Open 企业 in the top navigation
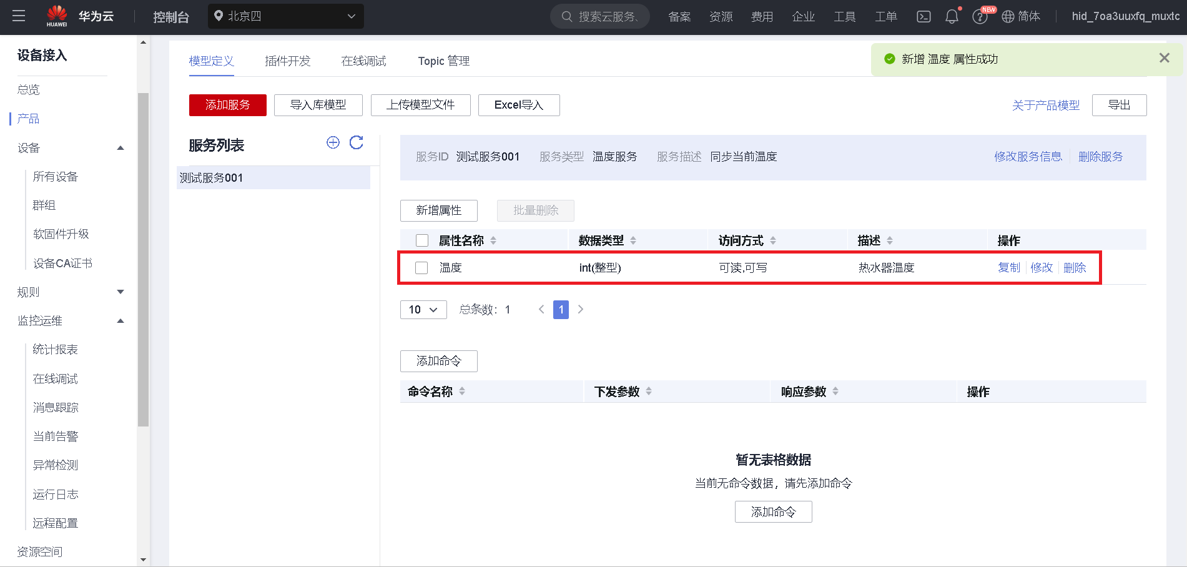 [803, 17]
